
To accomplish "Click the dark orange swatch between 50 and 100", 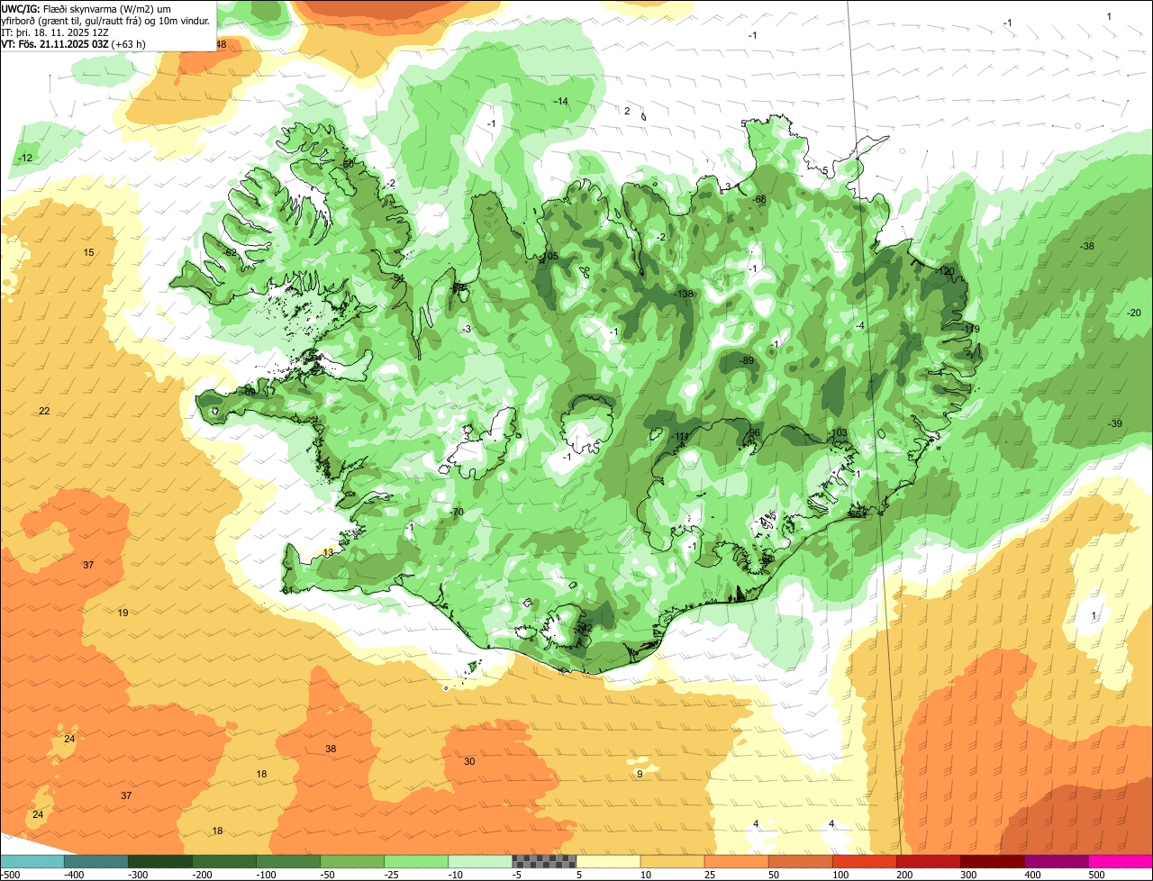I will pyautogui.click(x=800, y=861).
